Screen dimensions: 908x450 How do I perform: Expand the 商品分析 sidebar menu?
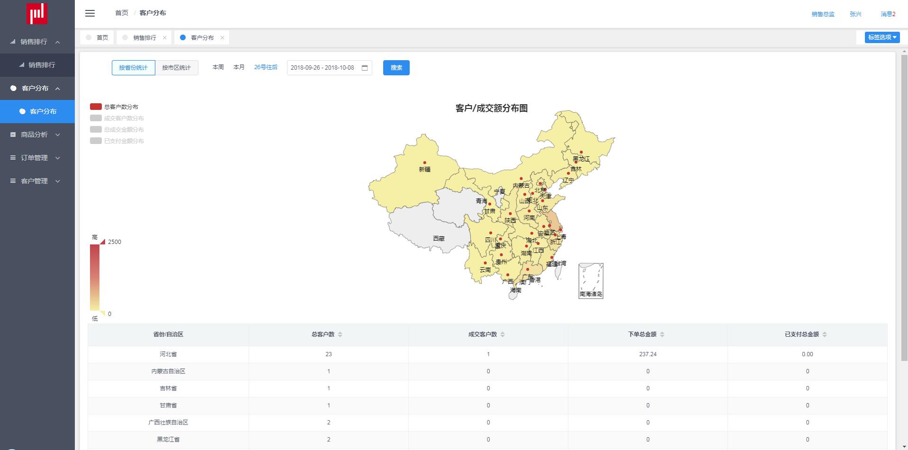click(x=37, y=135)
